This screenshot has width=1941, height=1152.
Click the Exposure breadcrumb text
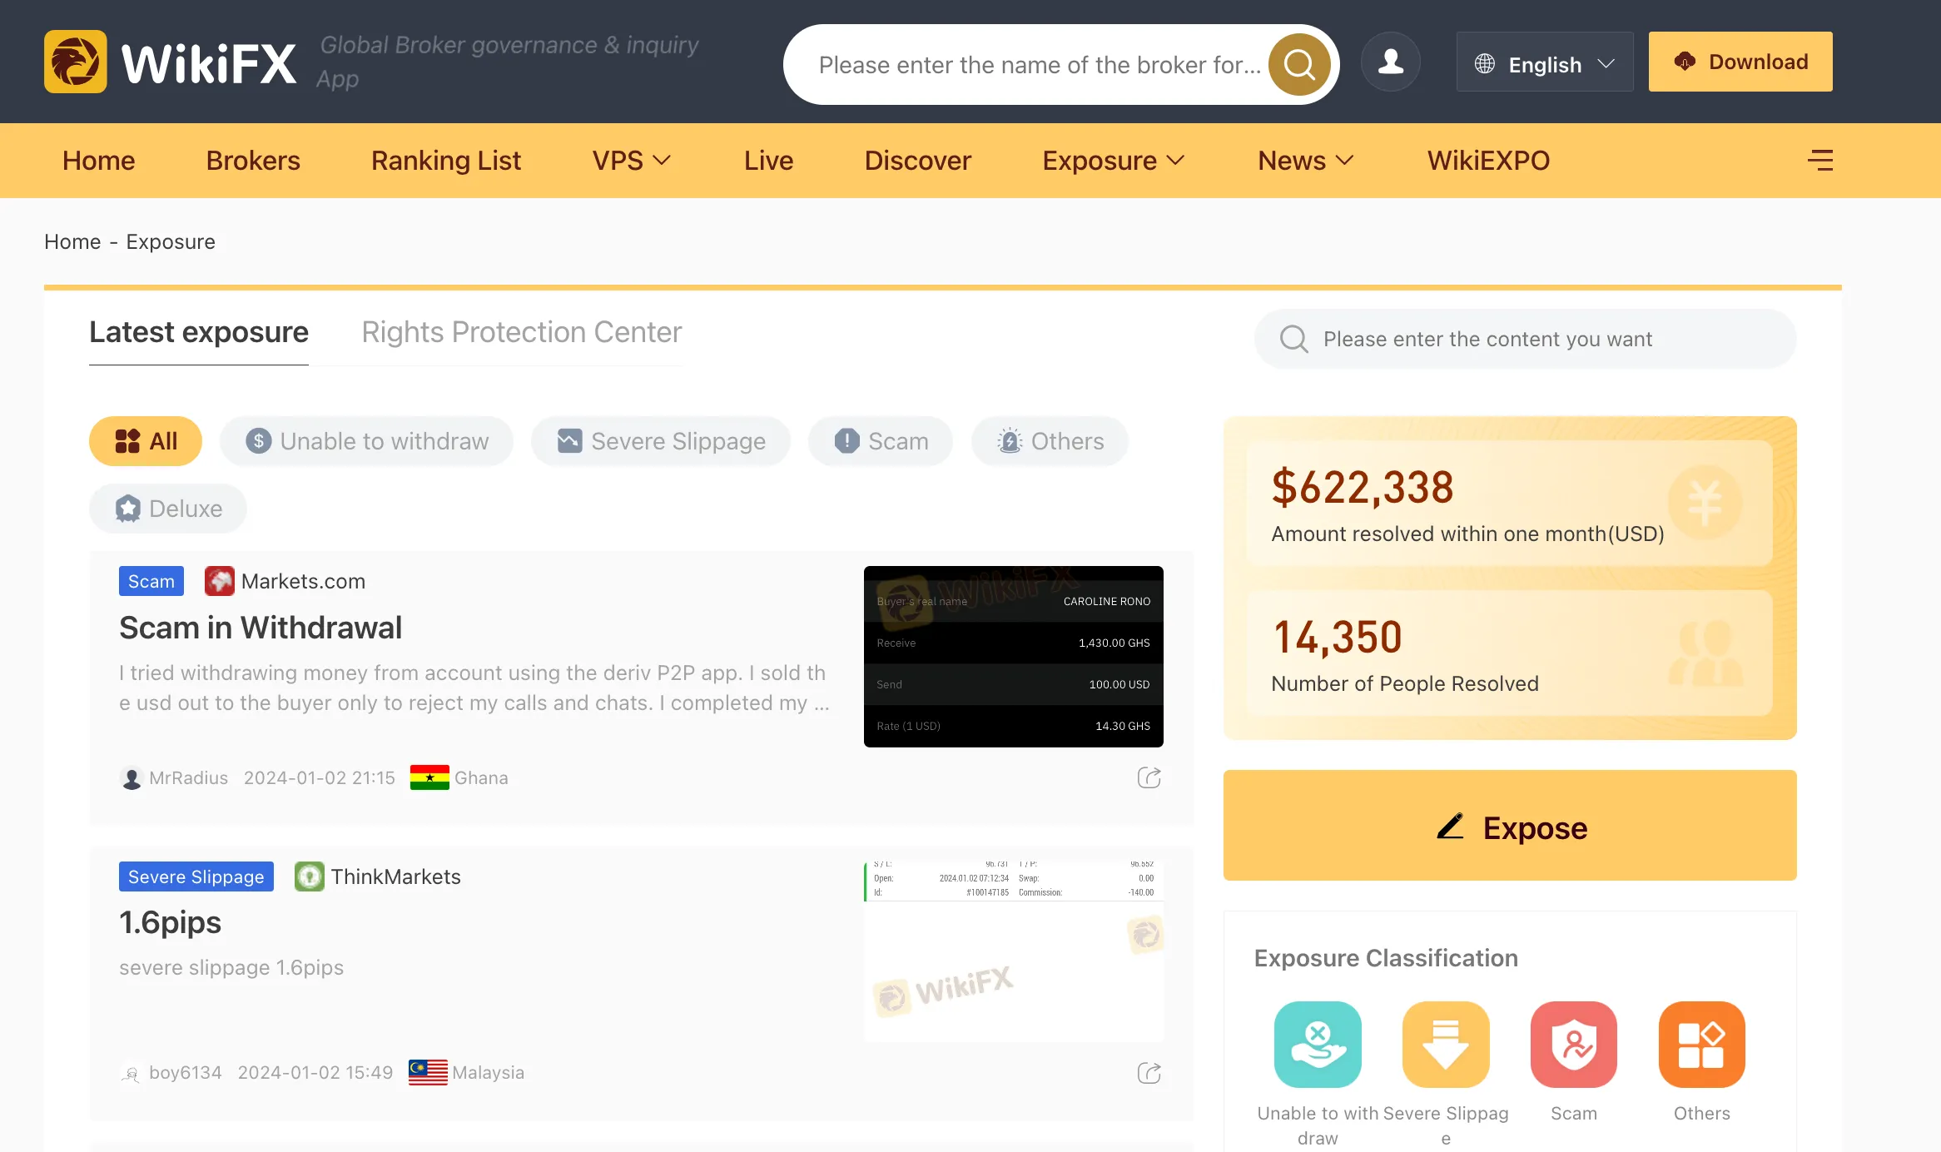click(171, 241)
